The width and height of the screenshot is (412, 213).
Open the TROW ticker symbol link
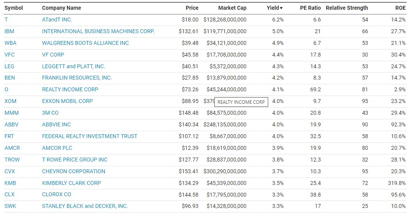12,160
